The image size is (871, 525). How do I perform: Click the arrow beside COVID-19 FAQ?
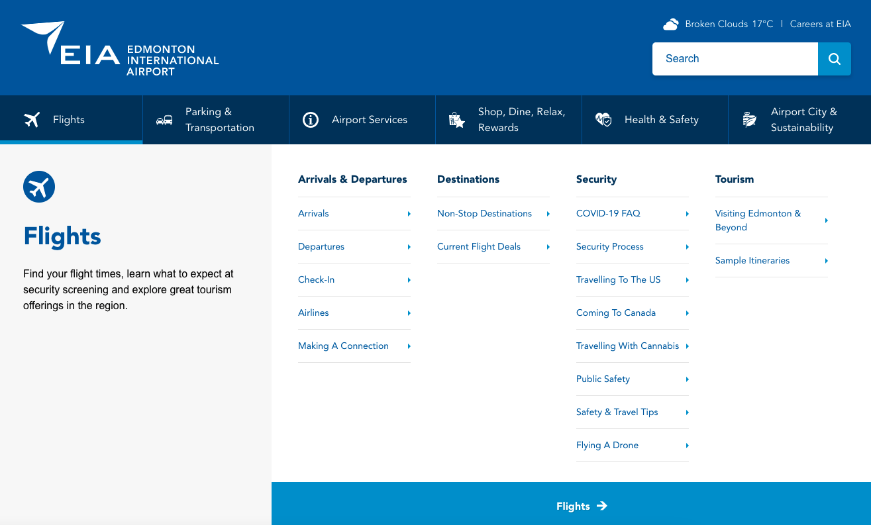[688, 214]
